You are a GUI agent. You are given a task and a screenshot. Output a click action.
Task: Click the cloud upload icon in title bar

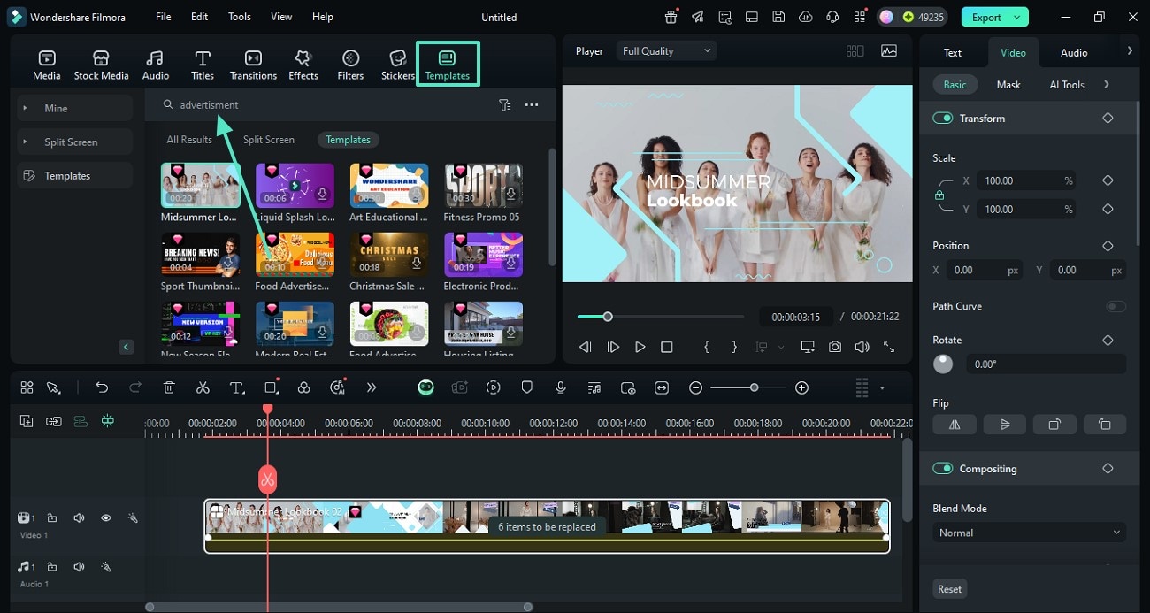(805, 17)
